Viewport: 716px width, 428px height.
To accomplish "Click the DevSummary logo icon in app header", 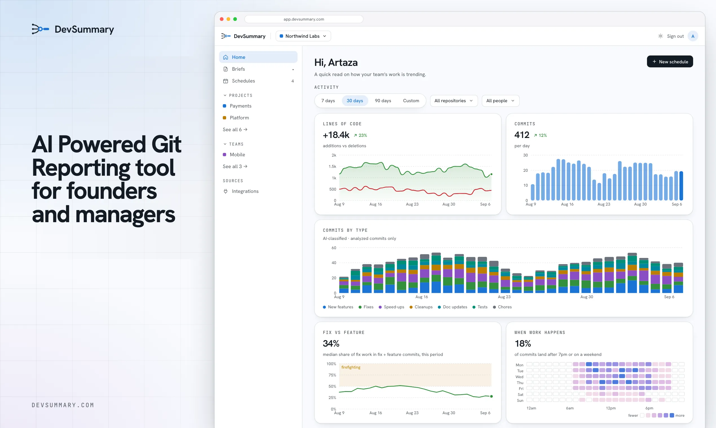I will pos(226,36).
